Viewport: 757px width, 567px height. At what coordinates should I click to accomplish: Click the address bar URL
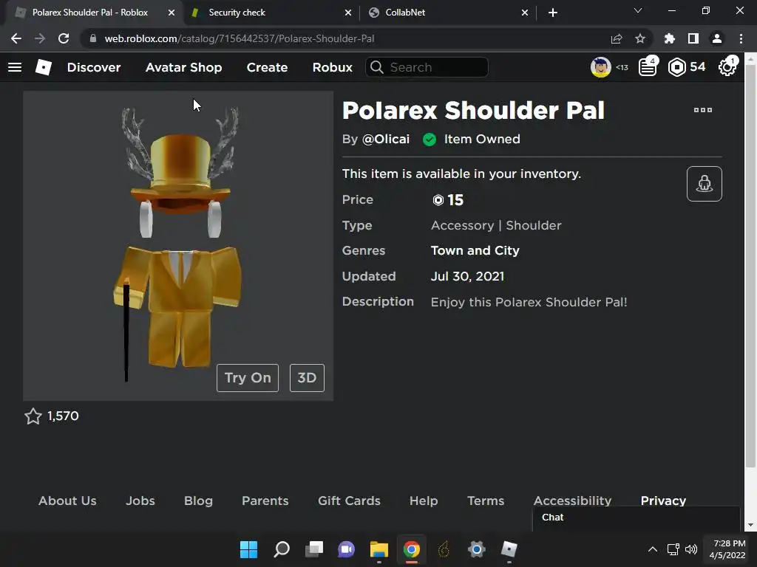(x=240, y=38)
